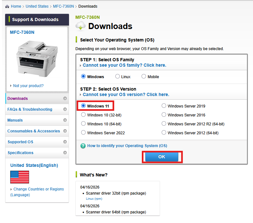The image size is (253, 223).
Task: Click the arrow icon beside Supported OS
Action: point(65,142)
